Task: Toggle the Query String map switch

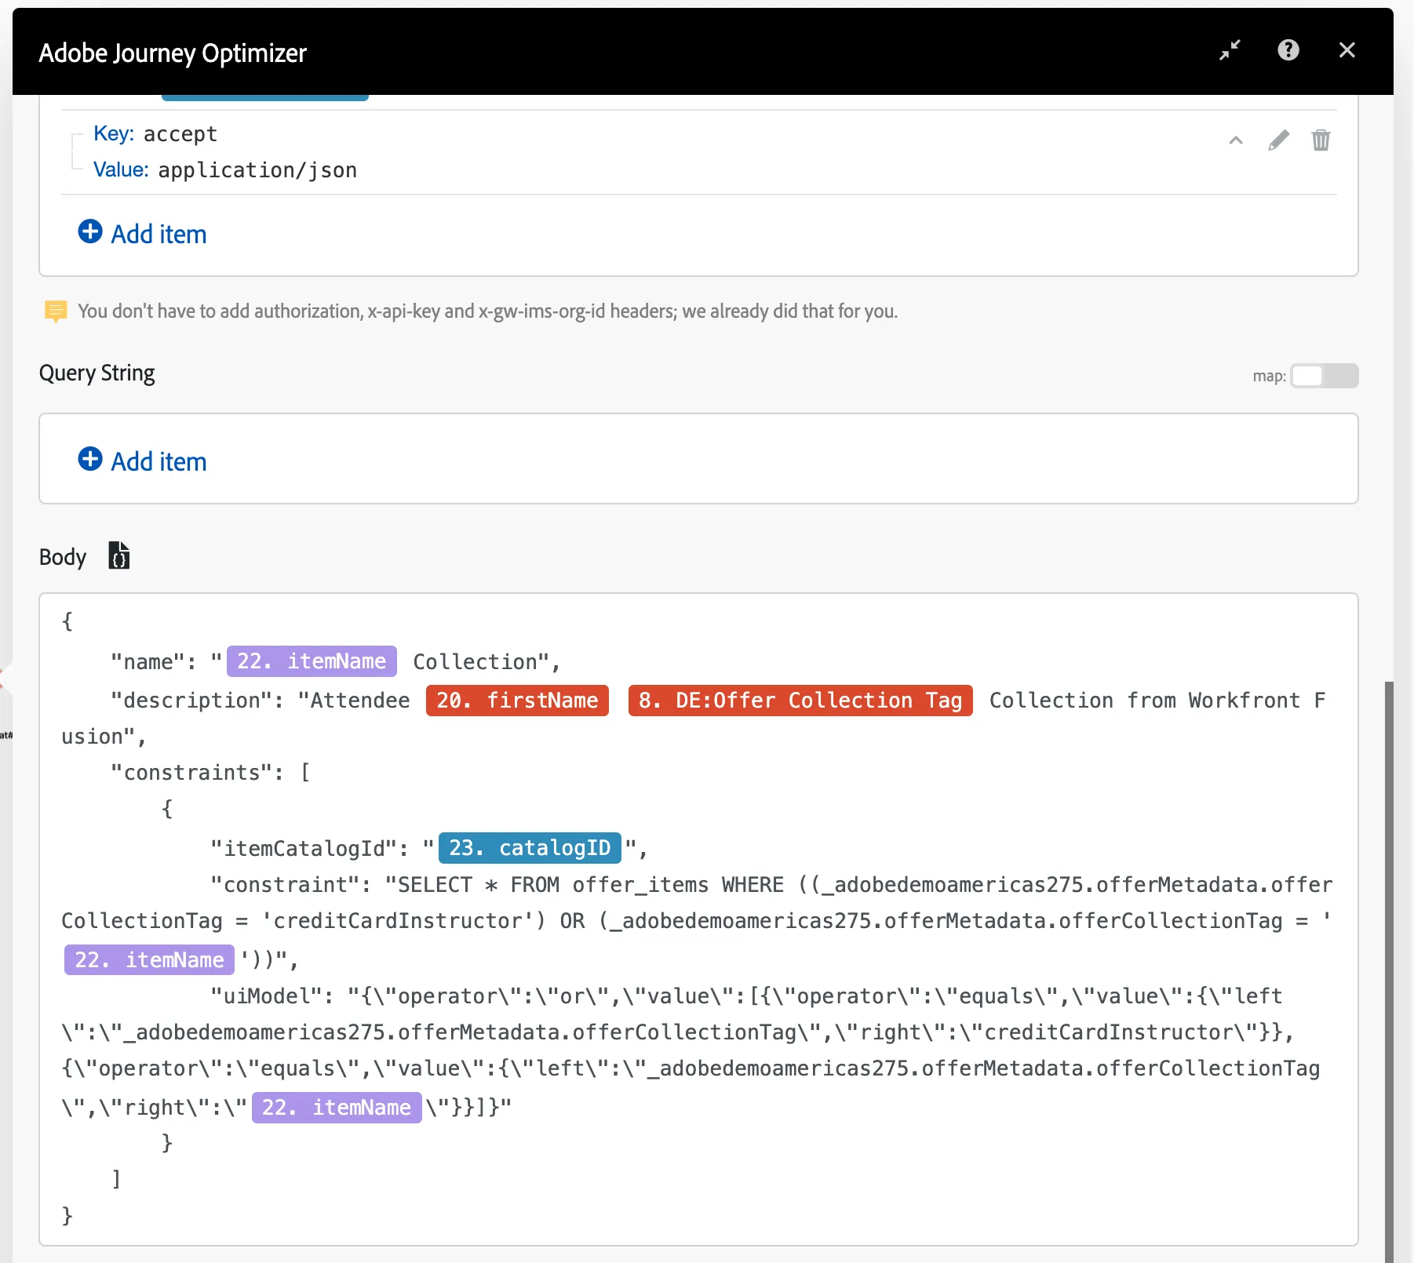Action: click(x=1325, y=376)
